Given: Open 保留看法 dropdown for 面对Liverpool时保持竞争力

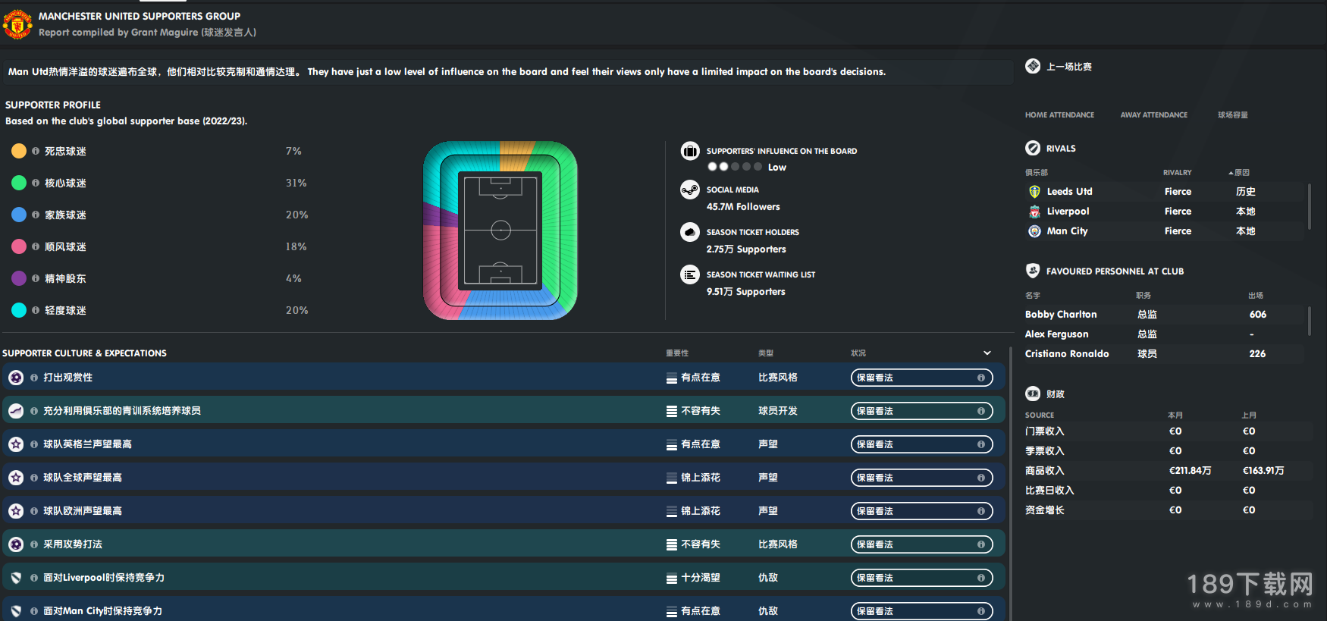Looking at the screenshot, I should point(921,578).
